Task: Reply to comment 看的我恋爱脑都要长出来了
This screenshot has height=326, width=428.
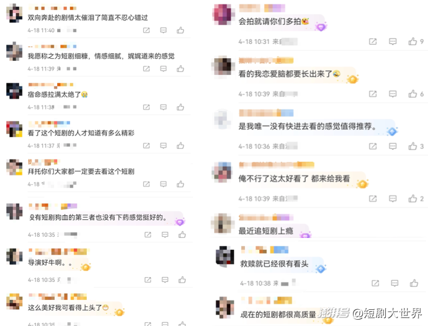Action: pos(393,94)
